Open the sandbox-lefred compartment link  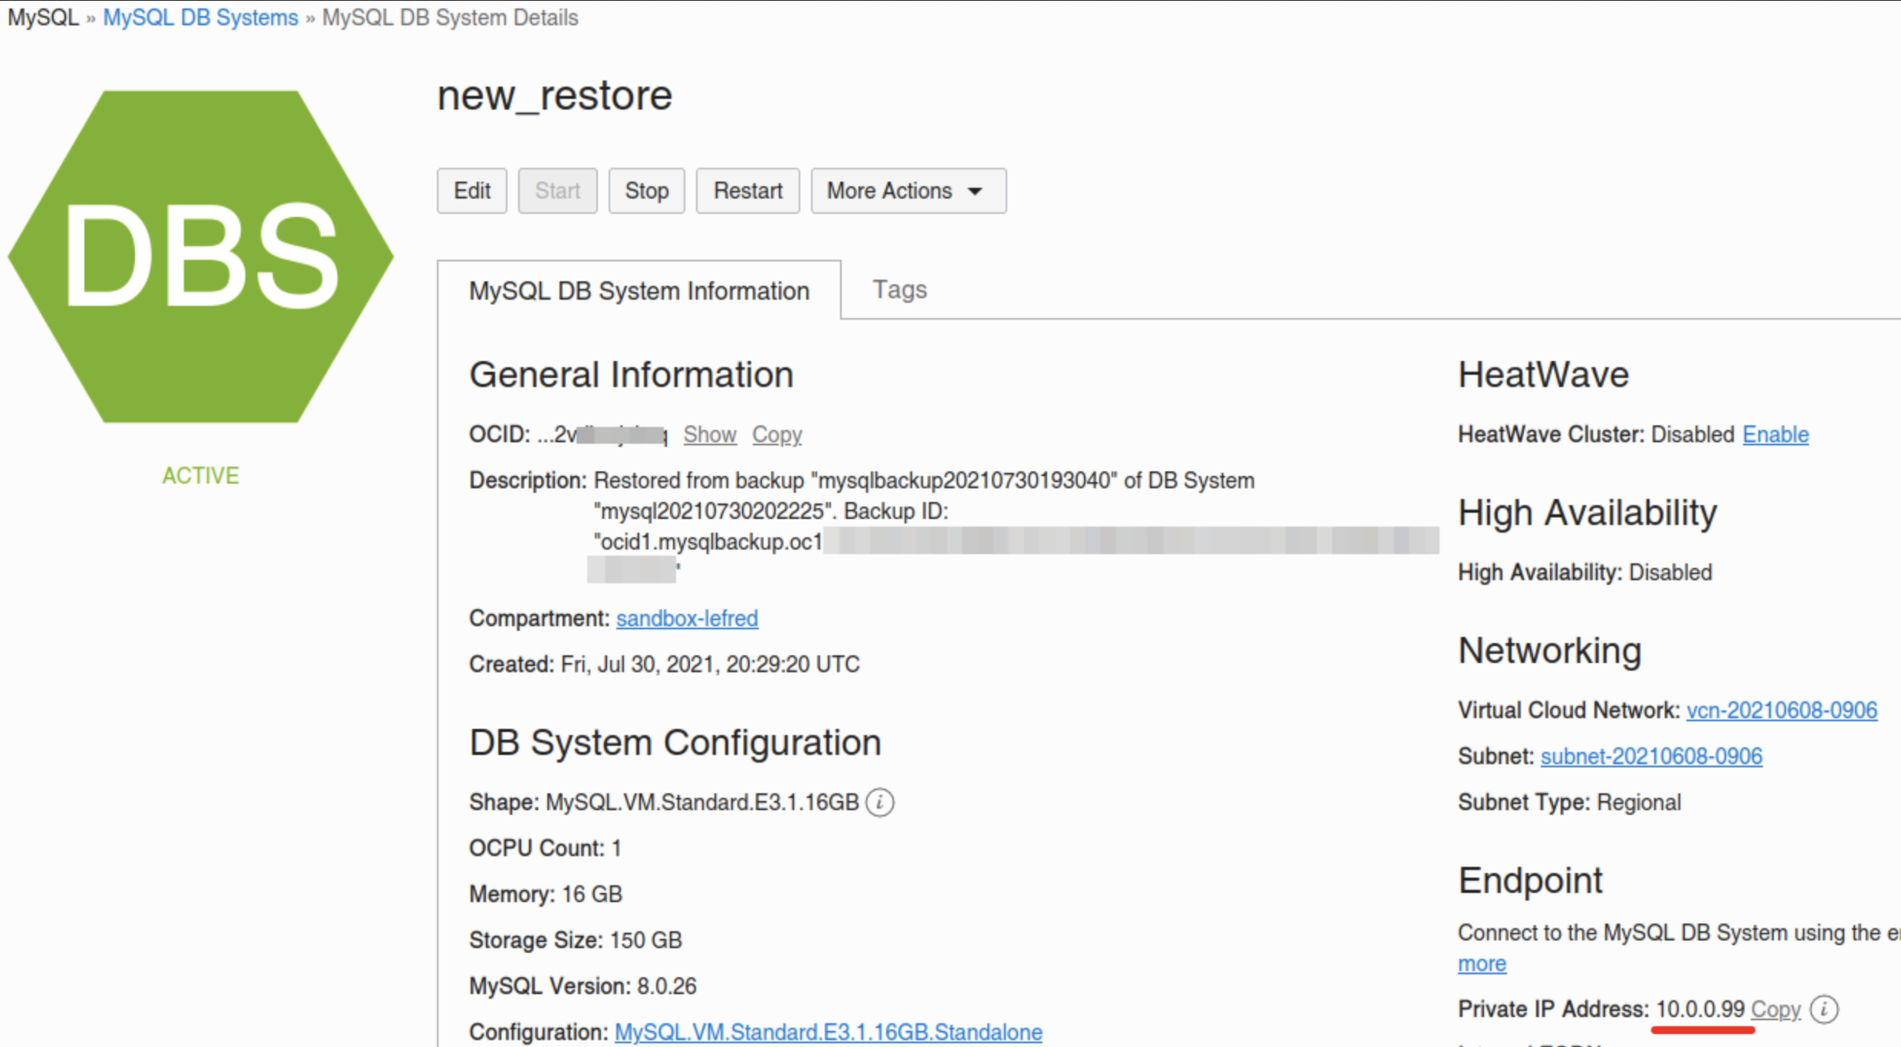click(687, 619)
